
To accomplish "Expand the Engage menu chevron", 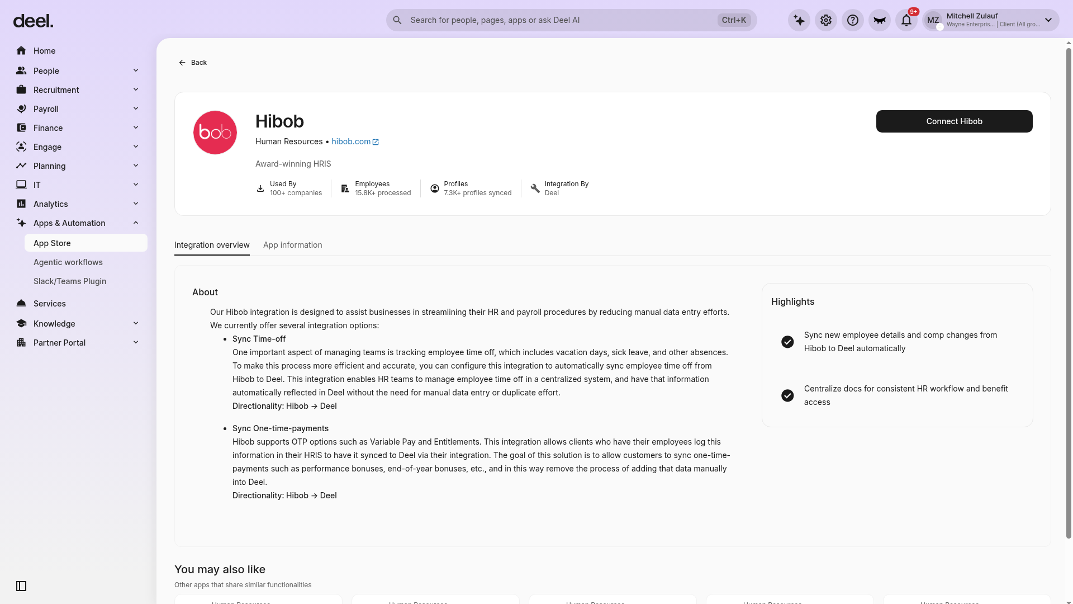I will click(136, 147).
